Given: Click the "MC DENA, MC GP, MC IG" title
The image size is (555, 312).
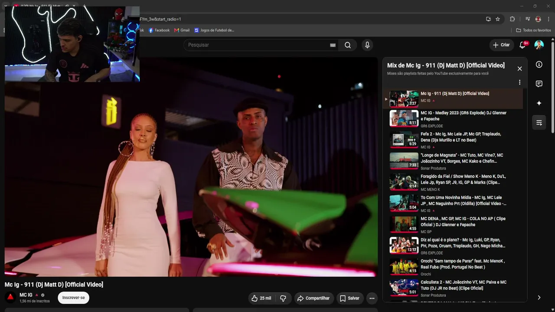Looking at the screenshot, I should (x=463, y=221).
